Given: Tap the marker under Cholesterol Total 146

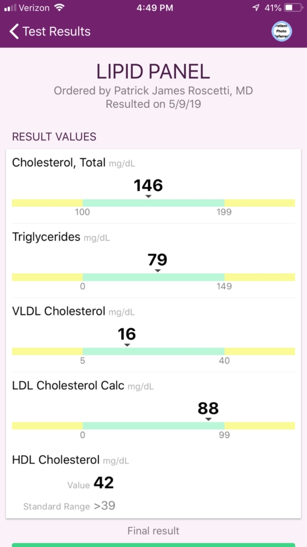Looking at the screenshot, I should pos(149,196).
